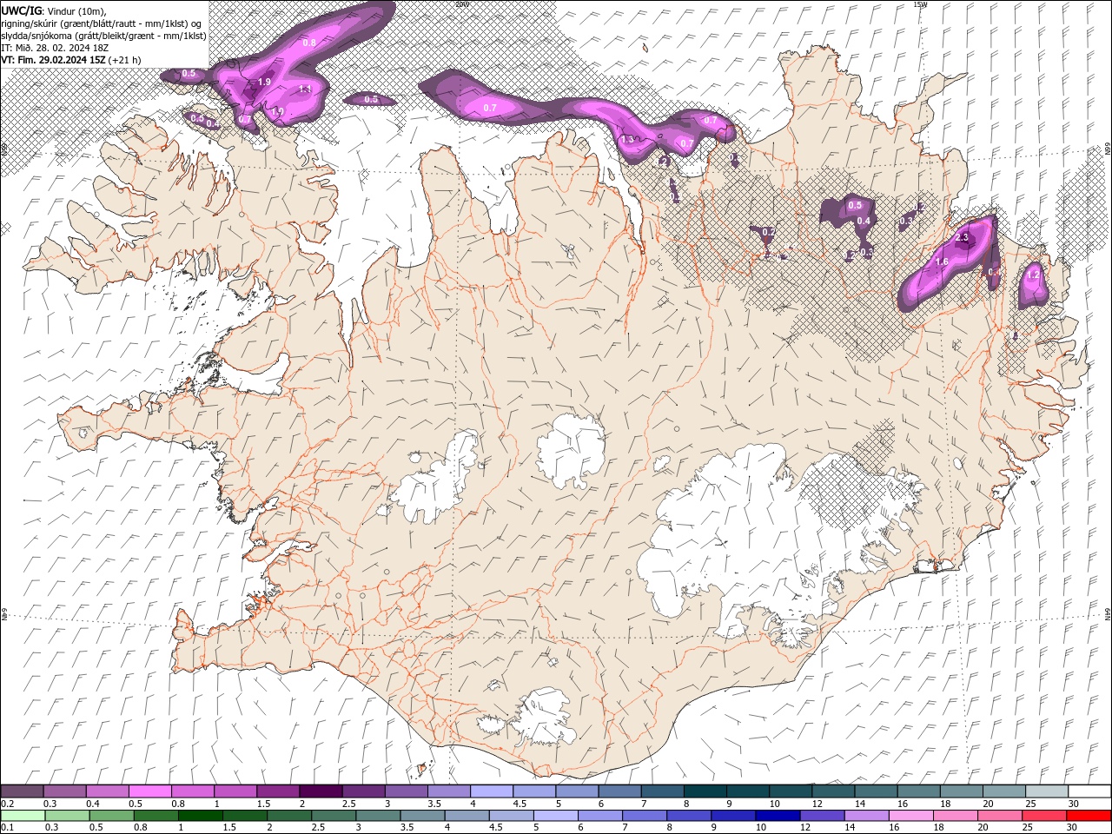Click the darkest purple swatch between 2 and 2.5
Screen dimensions: 1112x834
pos(320,791)
